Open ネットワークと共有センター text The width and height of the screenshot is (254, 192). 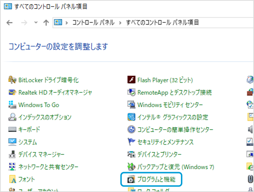[48, 167]
